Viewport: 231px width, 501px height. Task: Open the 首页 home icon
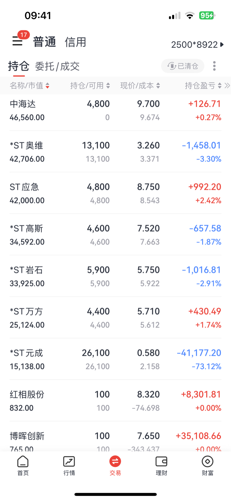click(23, 465)
